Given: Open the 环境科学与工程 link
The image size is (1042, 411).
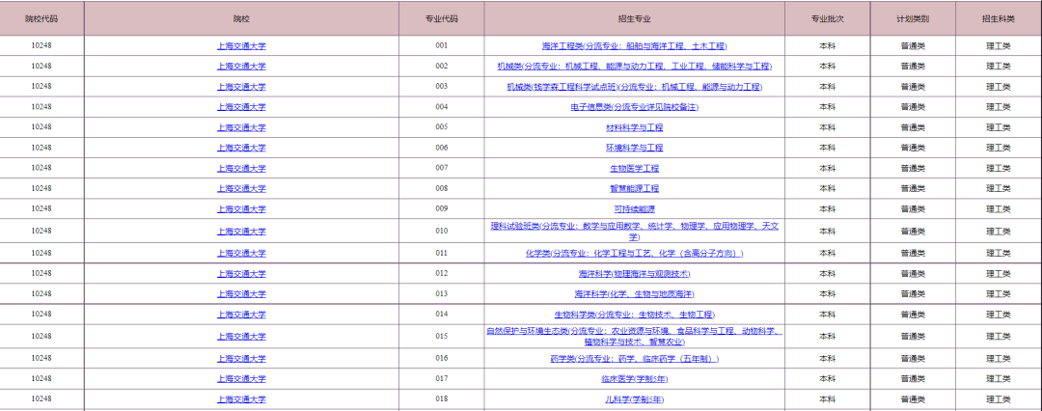Looking at the screenshot, I should click(634, 148).
